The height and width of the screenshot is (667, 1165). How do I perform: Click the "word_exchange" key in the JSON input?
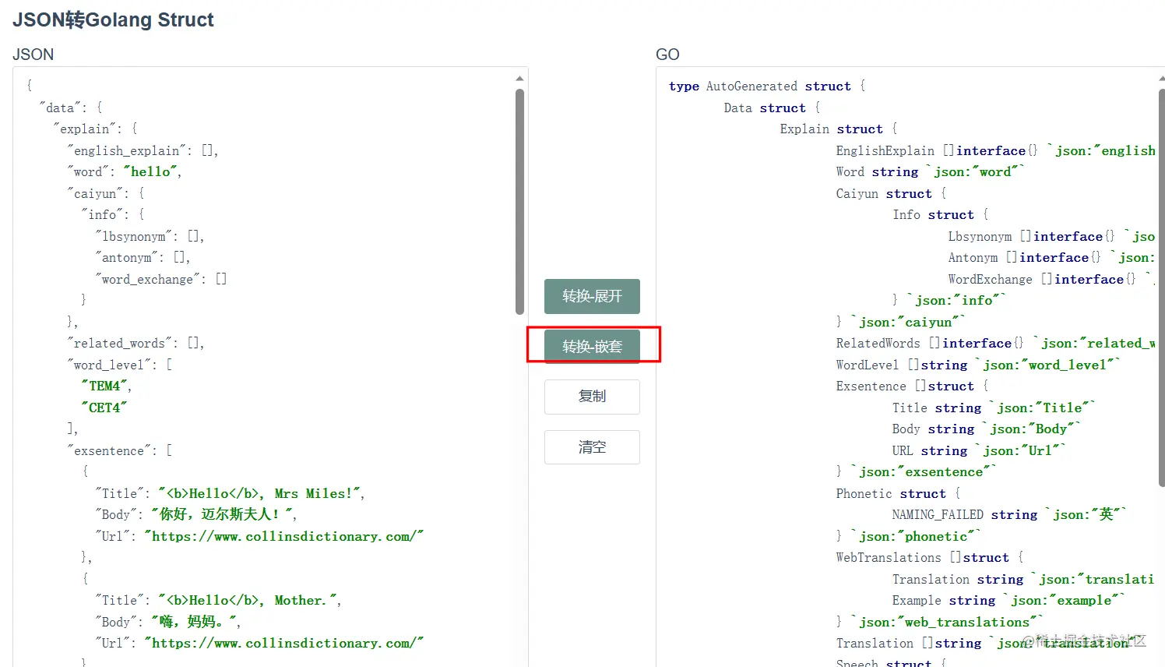point(146,279)
